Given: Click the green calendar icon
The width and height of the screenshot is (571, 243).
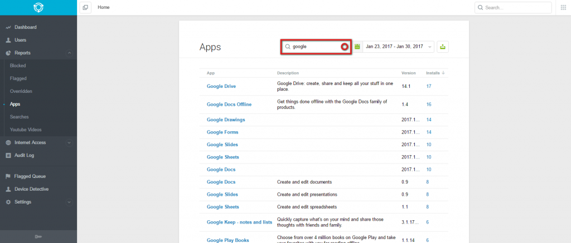Looking at the screenshot, I should (x=357, y=47).
